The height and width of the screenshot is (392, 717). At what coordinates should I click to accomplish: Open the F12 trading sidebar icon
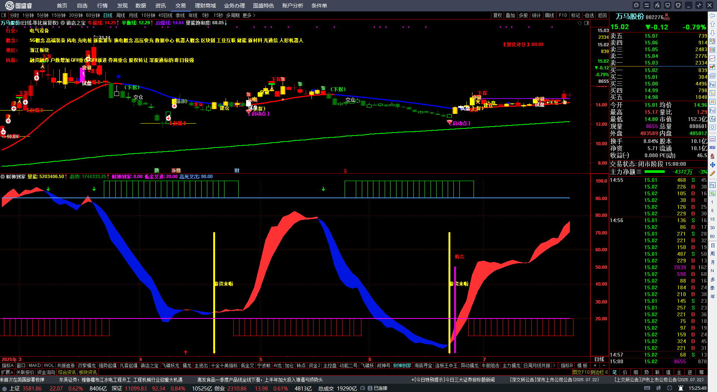click(713, 111)
